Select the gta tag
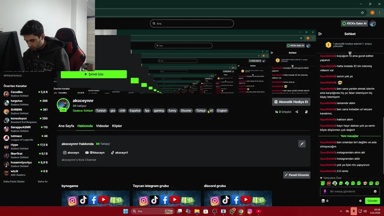The image size is (384, 216). tap(113, 111)
